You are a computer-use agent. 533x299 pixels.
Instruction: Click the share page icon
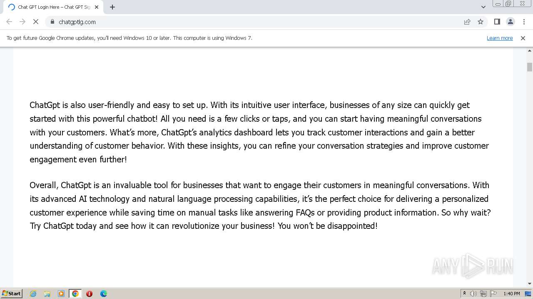click(x=467, y=22)
